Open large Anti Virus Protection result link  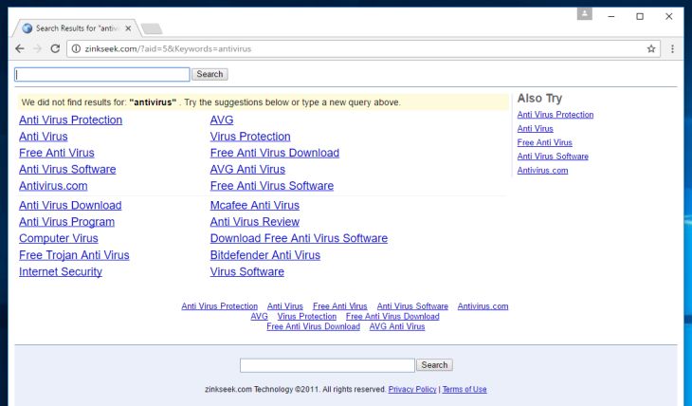pyautogui.click(x=70, y=120)
